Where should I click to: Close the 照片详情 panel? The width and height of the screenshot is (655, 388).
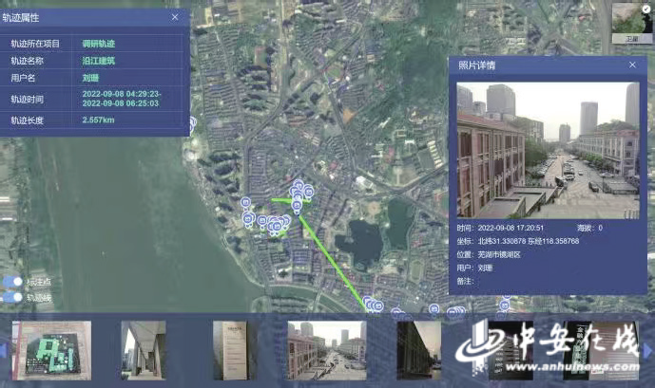tap(632, 65)
